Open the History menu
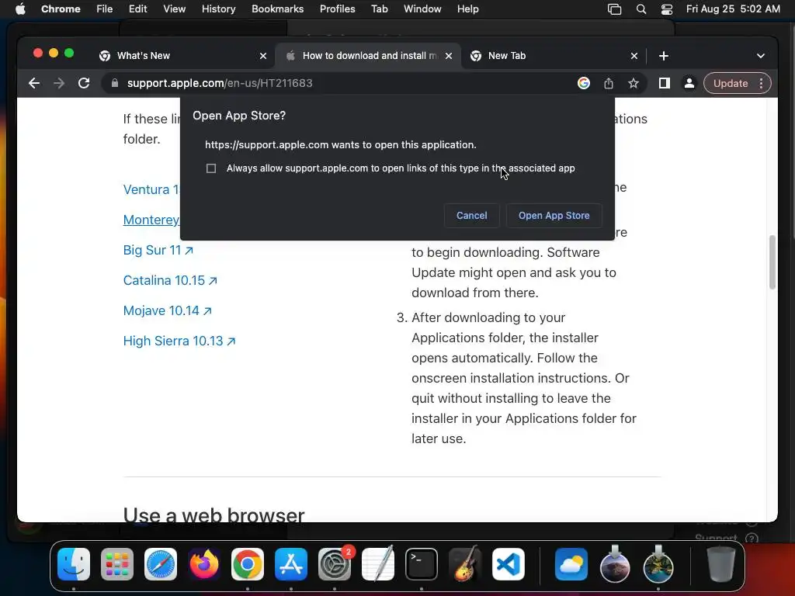795x596 pixels. pos(218,9)
